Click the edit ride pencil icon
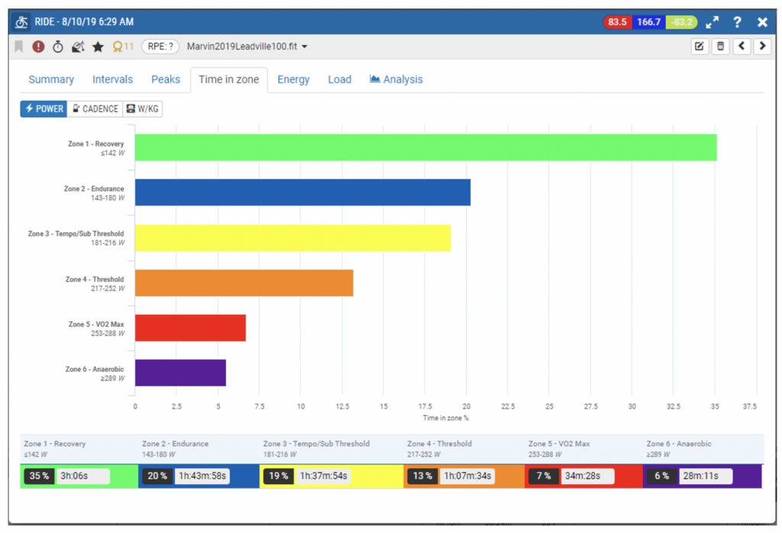This screenshot has width=782, height=533. point(700,47)
